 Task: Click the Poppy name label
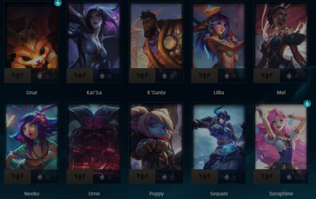[x=156, y=194]
